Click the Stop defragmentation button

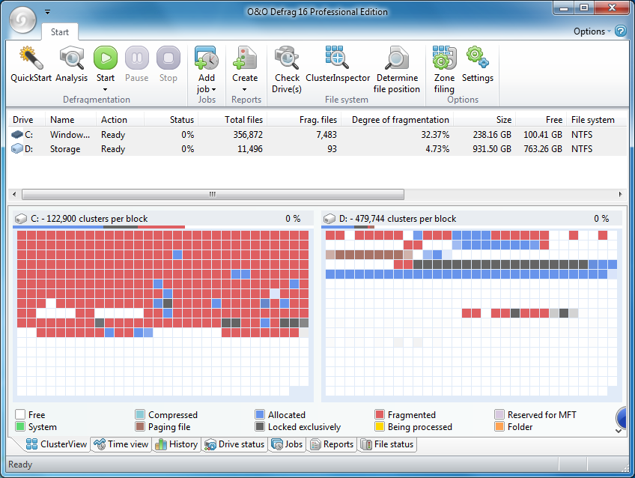[x=168, y=58]
